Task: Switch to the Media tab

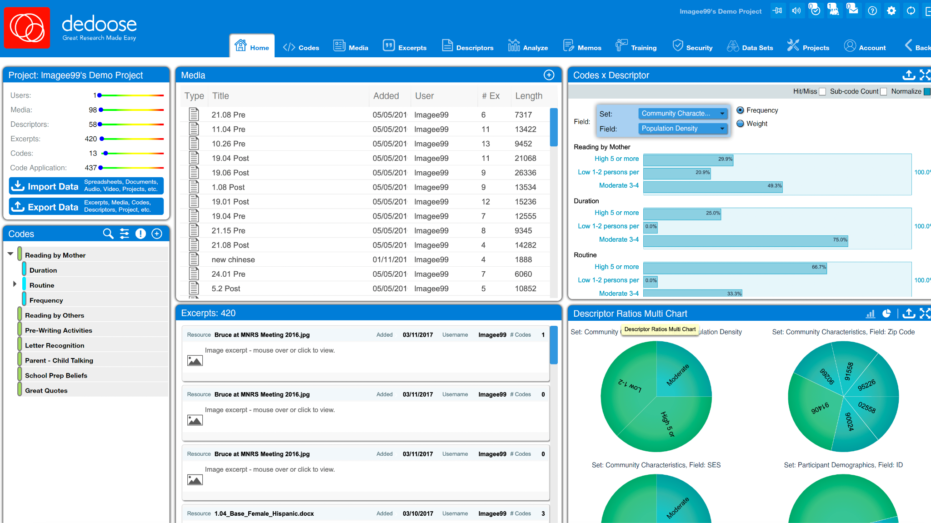Action: tap(350, 47)
